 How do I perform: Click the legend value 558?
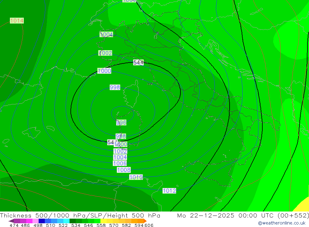coord(101,225)
